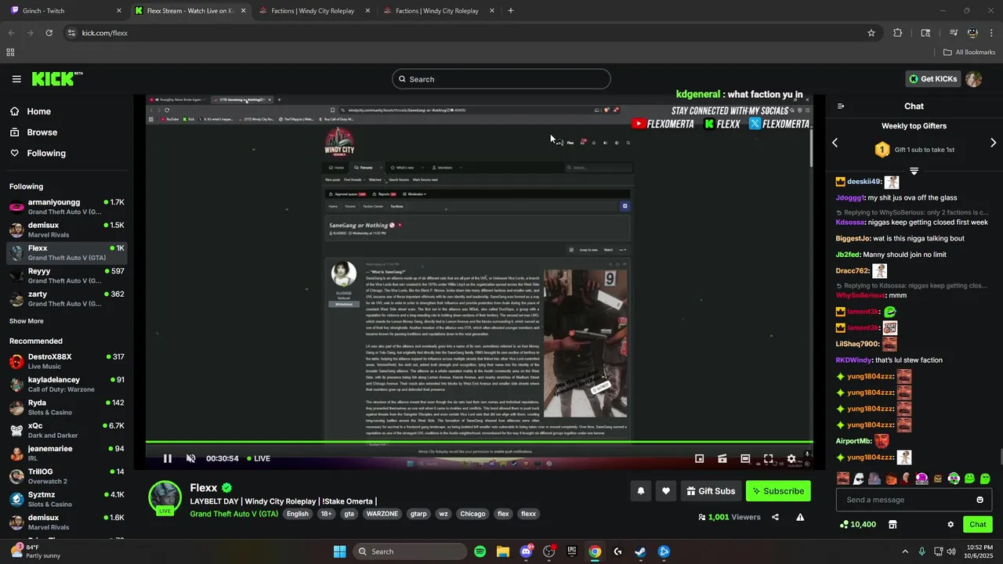This screenshot has height=564, width=1003.
Task: View site information icon in address bar
Action: (71, 33)
